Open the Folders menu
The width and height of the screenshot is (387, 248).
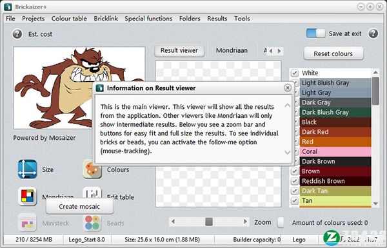(x=190, y=19)
